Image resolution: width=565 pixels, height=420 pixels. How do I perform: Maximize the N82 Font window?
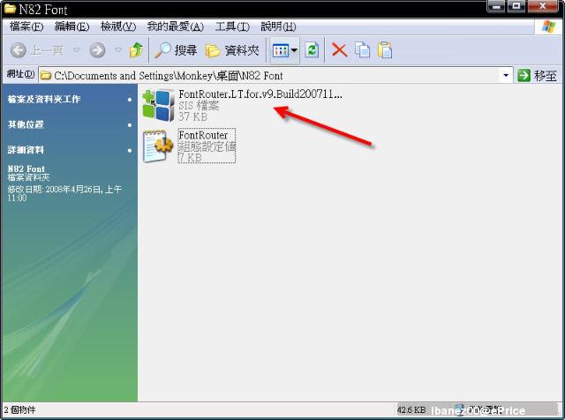[516, 6]
